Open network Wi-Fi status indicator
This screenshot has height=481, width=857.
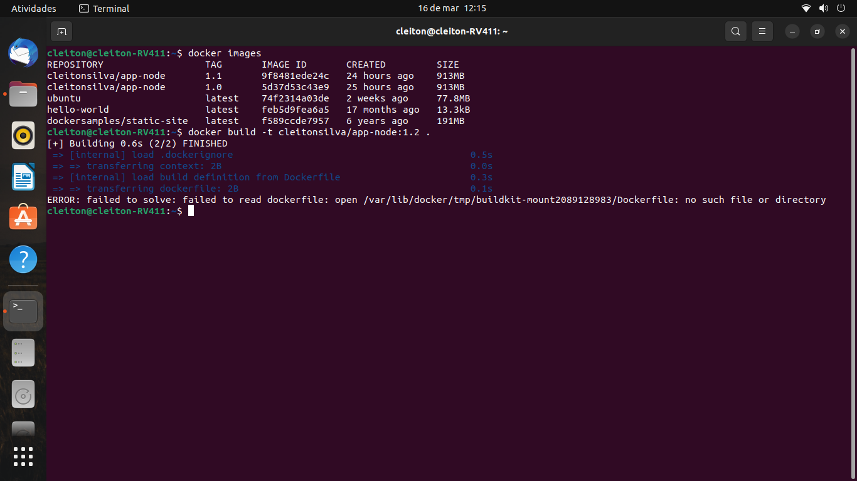pos(806,9)
